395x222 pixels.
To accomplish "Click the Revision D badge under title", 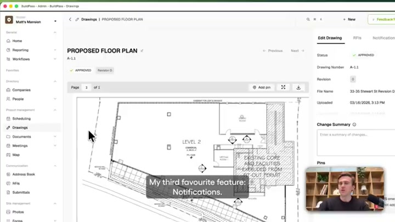I will click(105, 71).
